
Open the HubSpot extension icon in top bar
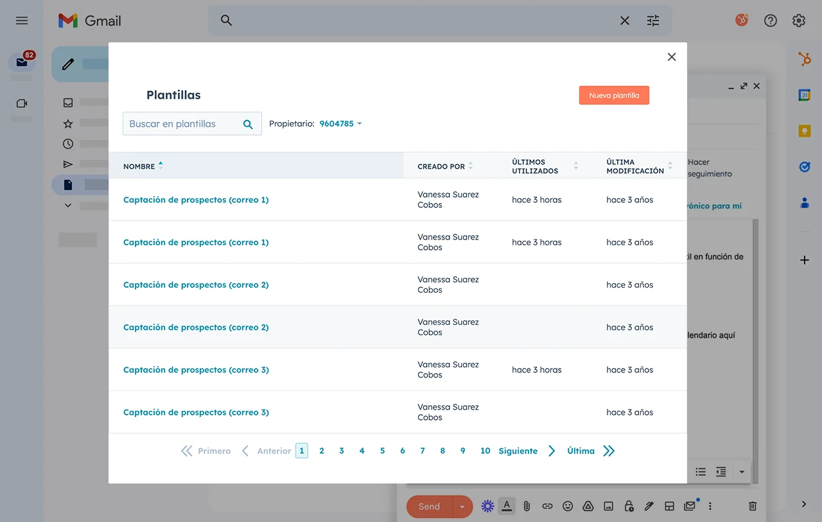[x=742, y=21]
